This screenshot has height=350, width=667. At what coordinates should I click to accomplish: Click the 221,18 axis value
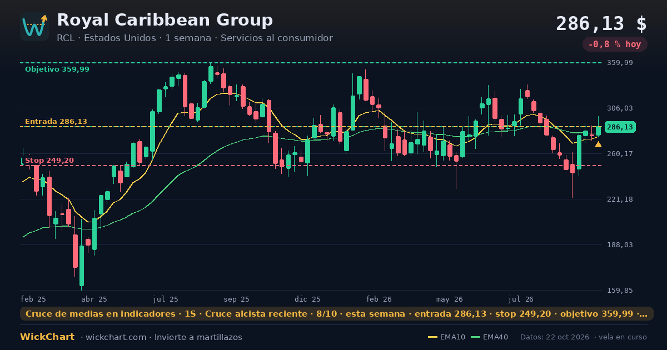tap(620, 199)
